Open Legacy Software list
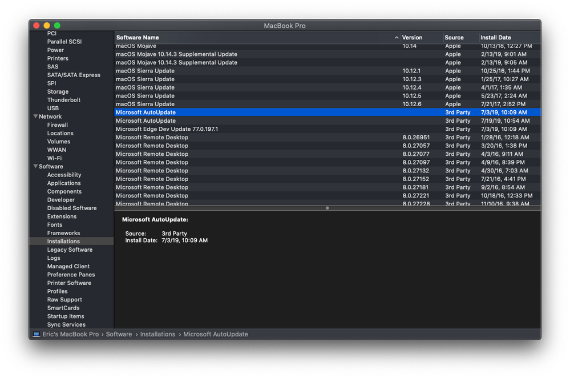Image resolution: width=570 pixels, height=378 pixels. pos(70,250)
